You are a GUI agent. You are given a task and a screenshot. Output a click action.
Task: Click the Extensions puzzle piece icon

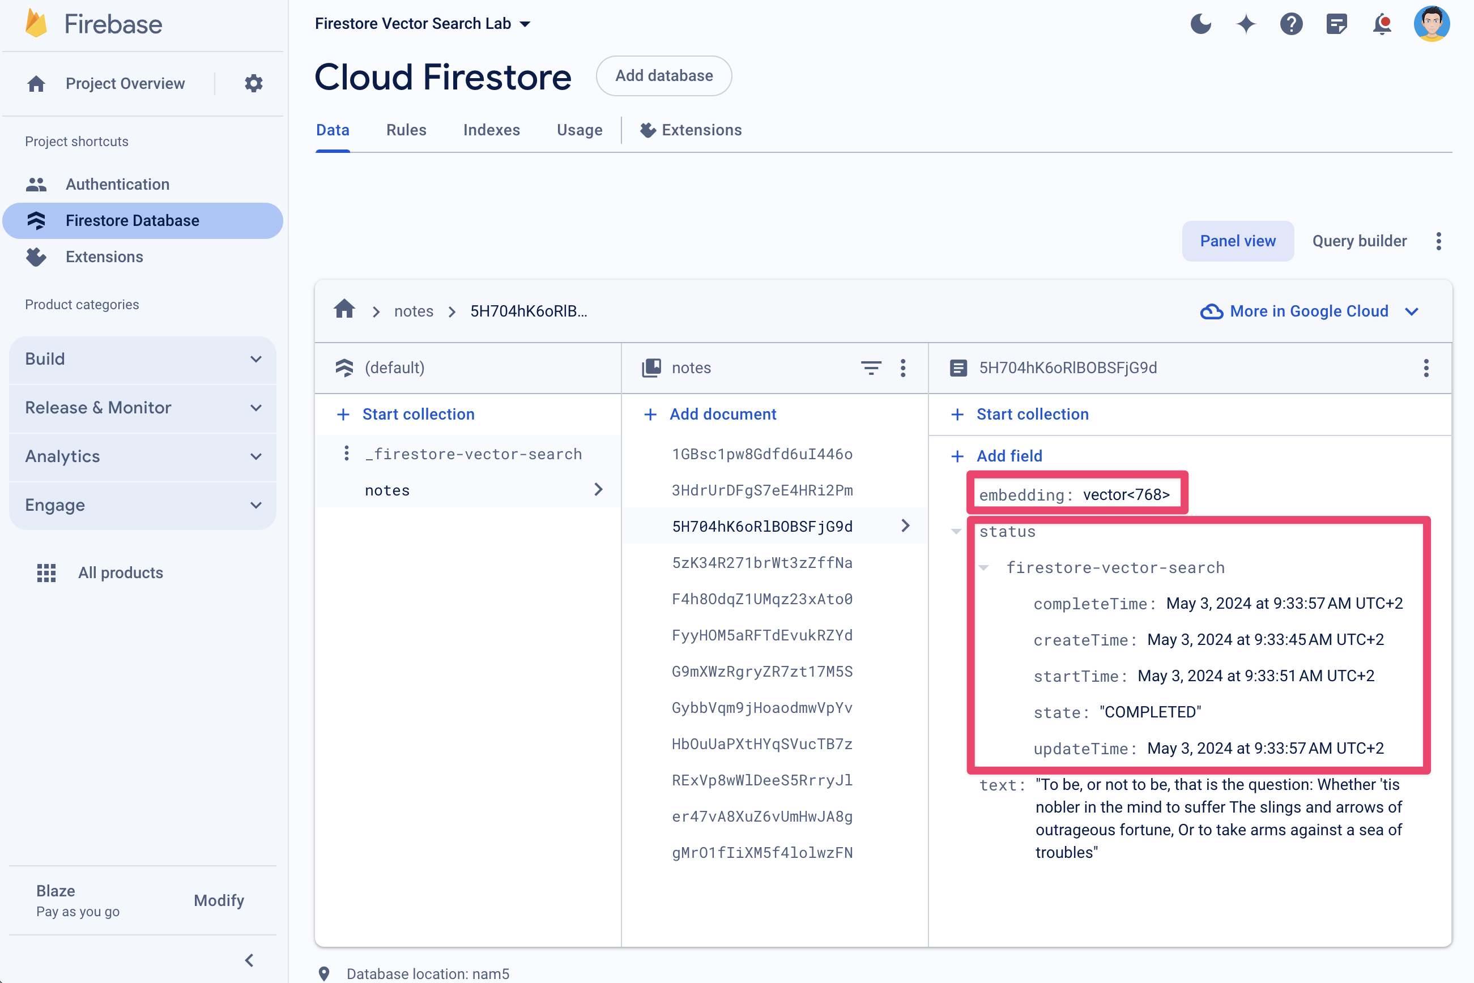[x=645, y=131]
